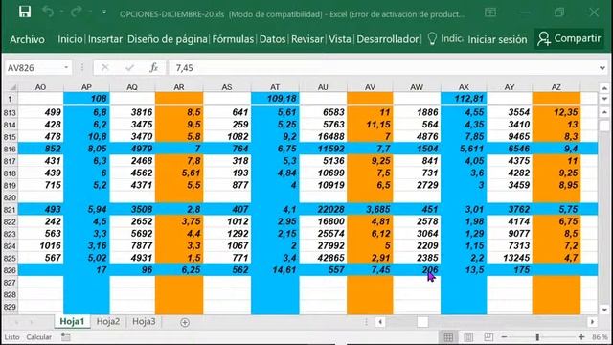Select column header AO

(40, 87)
